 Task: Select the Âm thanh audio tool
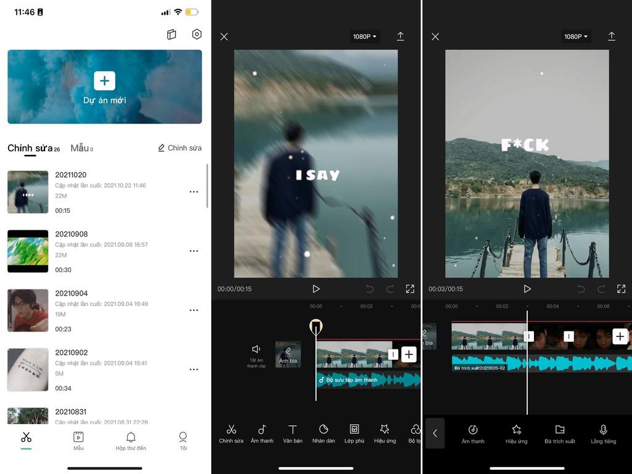click(x=262, y=433)
